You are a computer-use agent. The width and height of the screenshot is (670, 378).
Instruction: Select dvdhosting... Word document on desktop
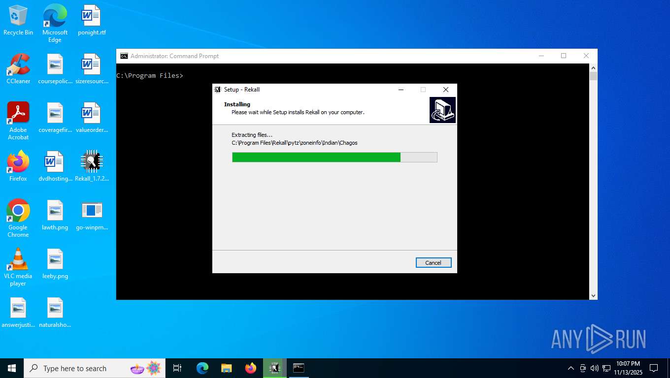coord(55,166)
